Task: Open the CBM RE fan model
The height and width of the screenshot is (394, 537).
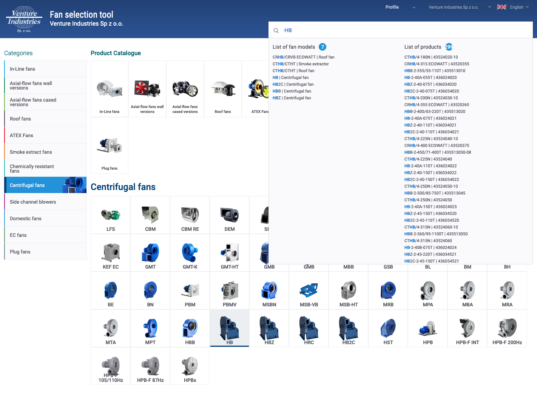Action: click(190, 215)
